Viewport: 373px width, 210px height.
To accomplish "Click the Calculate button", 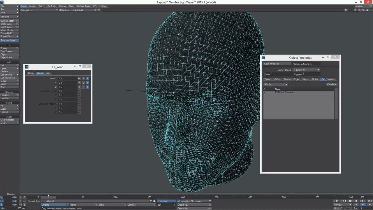I will 331,84.
